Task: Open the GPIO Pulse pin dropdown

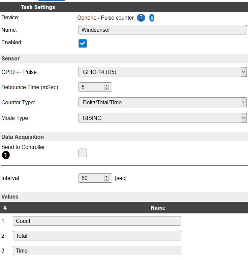Action: tap(162, 72)
